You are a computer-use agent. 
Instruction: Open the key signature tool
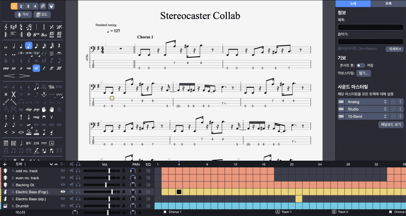click(x=13, y=27)
